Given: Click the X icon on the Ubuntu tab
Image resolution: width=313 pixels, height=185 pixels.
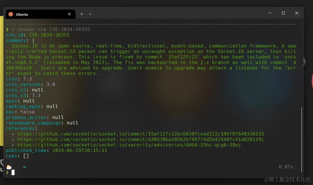Looking at the screenshot, I should click(69, 14).
